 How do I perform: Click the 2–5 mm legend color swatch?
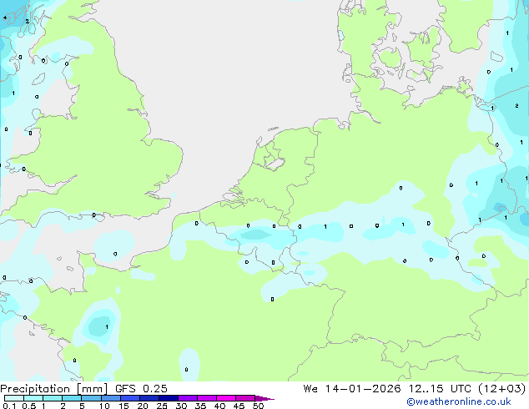72,398
